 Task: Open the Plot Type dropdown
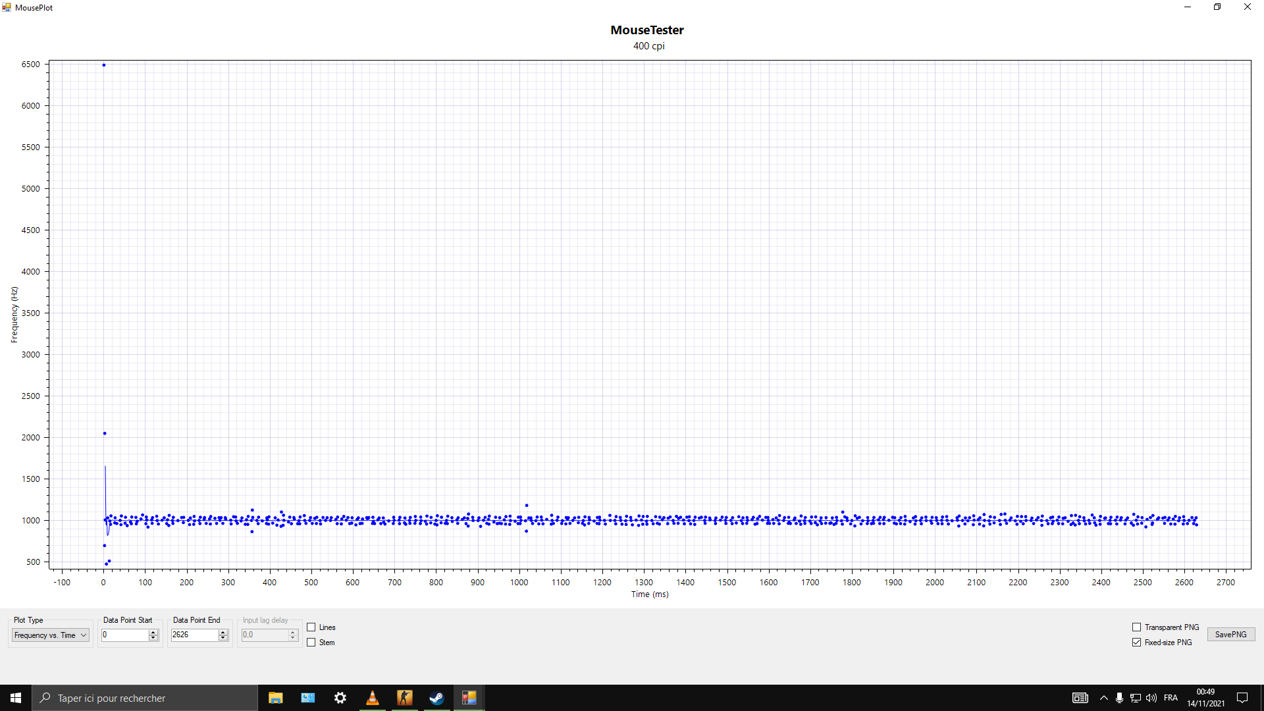tap(51, 635)
